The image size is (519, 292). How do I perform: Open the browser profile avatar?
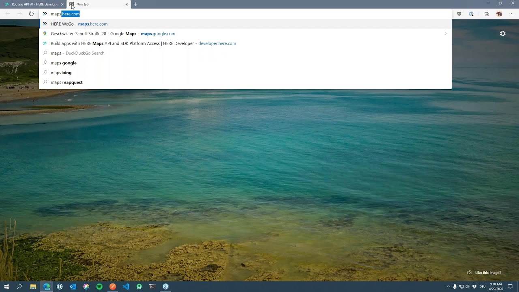coord(499,14)
